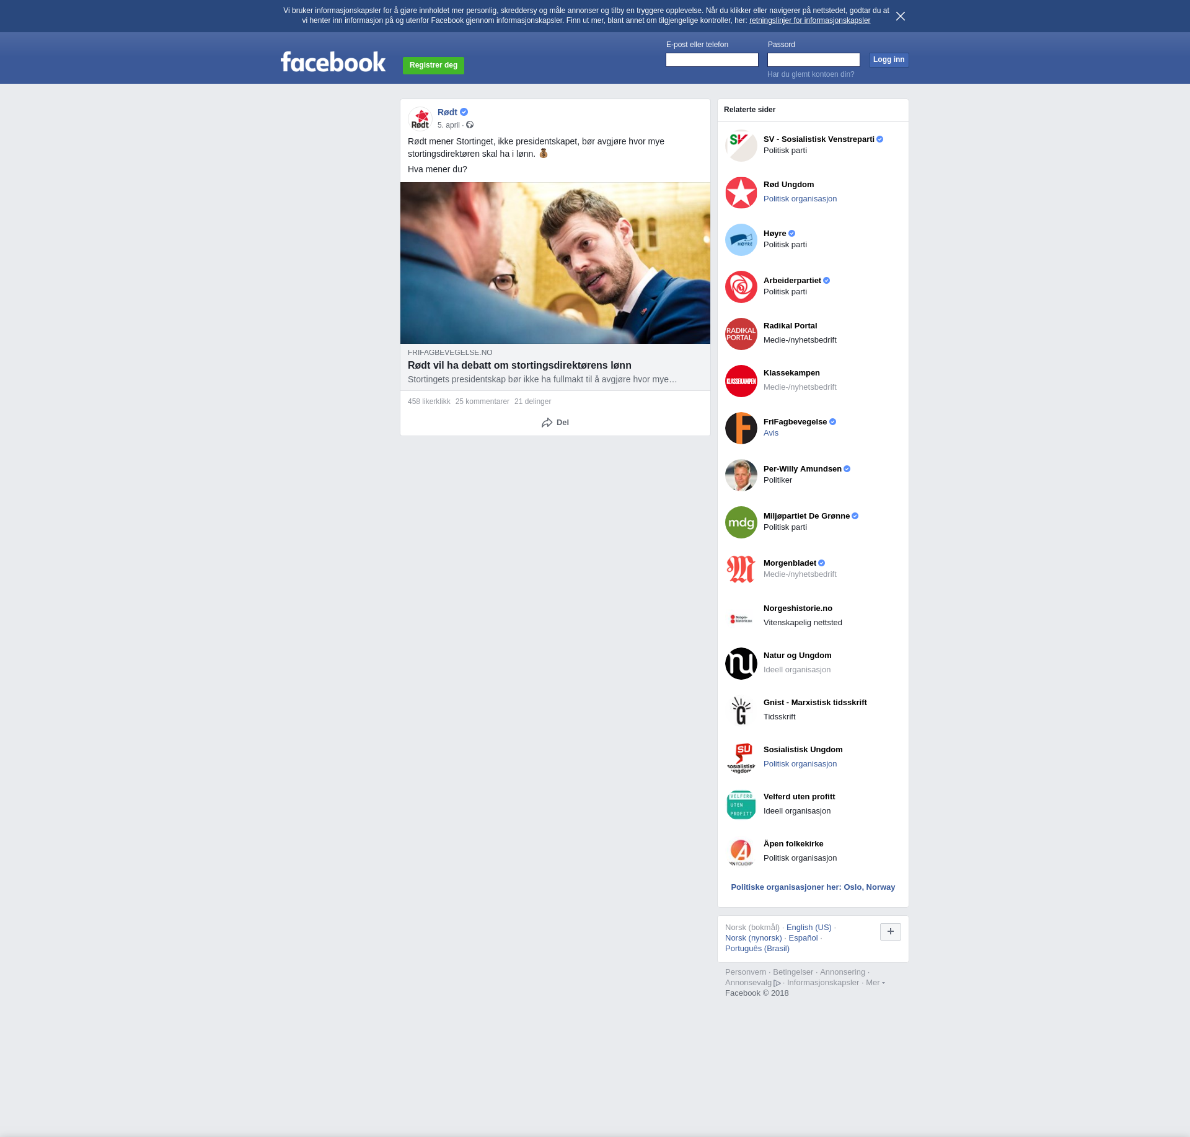Open Politiske organisasjoner her: Oslo, Norway
Image resolution: width=1190 pixels, height=1137 pixels.
point(813,887)
